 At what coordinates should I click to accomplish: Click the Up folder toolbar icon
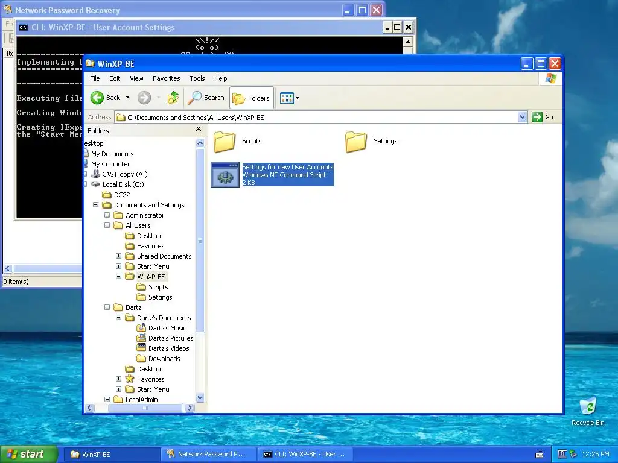[x=173, y=98]
